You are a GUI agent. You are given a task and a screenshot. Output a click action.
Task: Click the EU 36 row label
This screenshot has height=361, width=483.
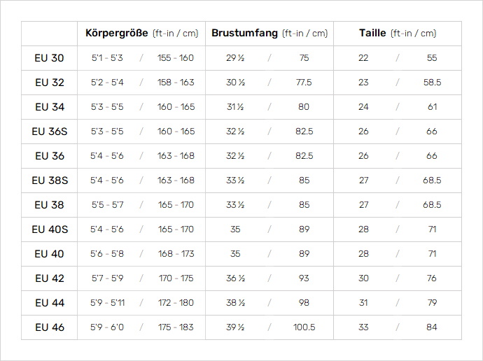pyautogui.click(x=49, y=156)
